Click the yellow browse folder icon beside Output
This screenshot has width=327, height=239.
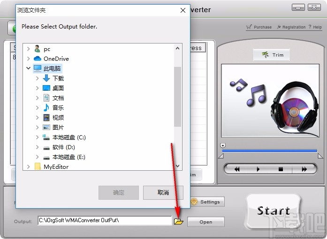tap(179, 222)
